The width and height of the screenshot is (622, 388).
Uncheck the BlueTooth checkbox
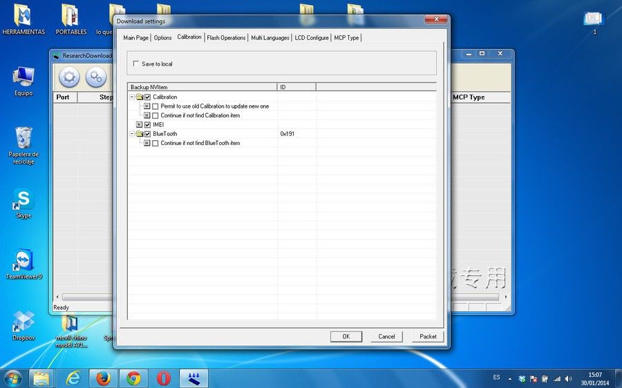tap(148, 134)
